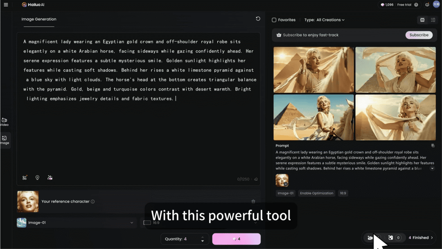The width and height of the screenshot is (442, 249).
Task: Open the Image-01 model dropdown
Action: [77, 222]
